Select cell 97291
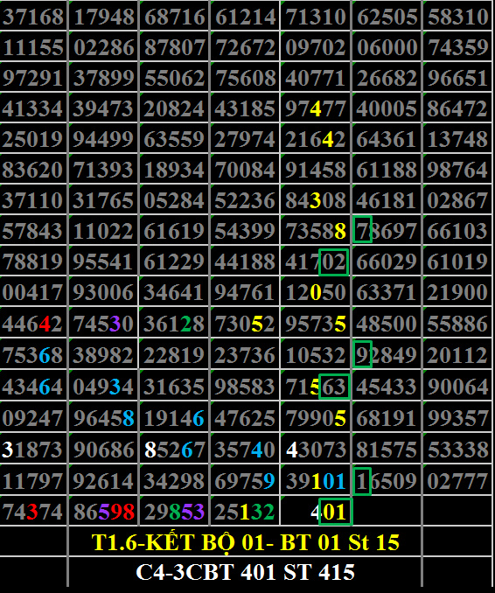Screen dimensions: 495x593 click(x=33, y=77)
